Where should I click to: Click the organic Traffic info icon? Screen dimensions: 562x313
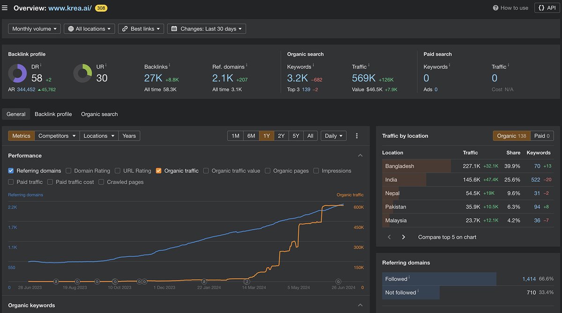[x=369, y=65]
